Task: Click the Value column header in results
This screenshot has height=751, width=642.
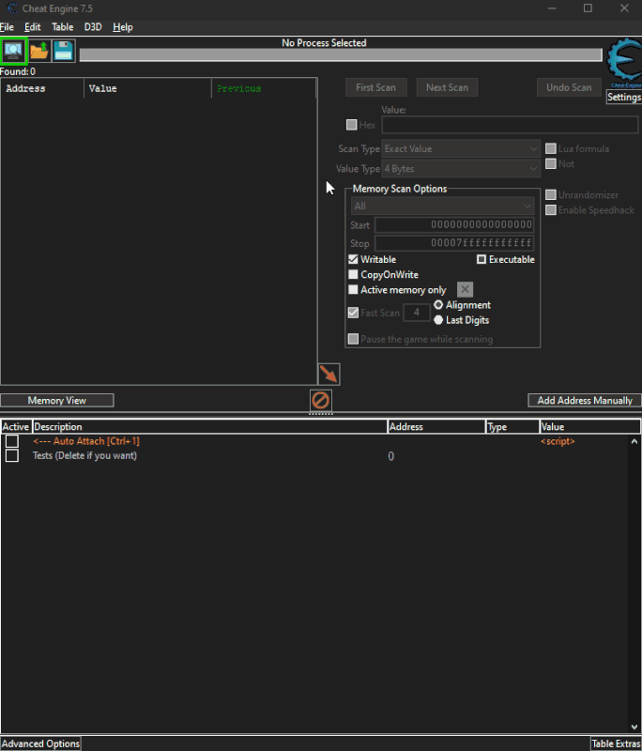Action: pos(147,88)
